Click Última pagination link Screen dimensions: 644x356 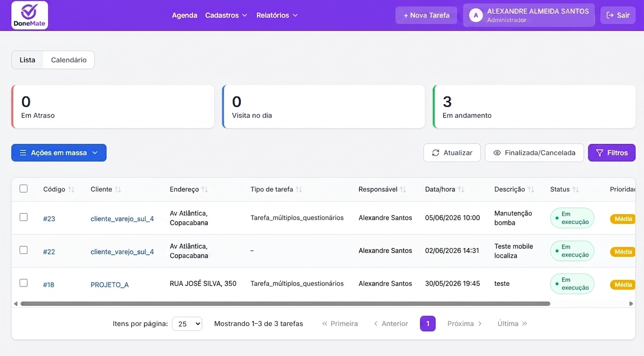(512, 324)
